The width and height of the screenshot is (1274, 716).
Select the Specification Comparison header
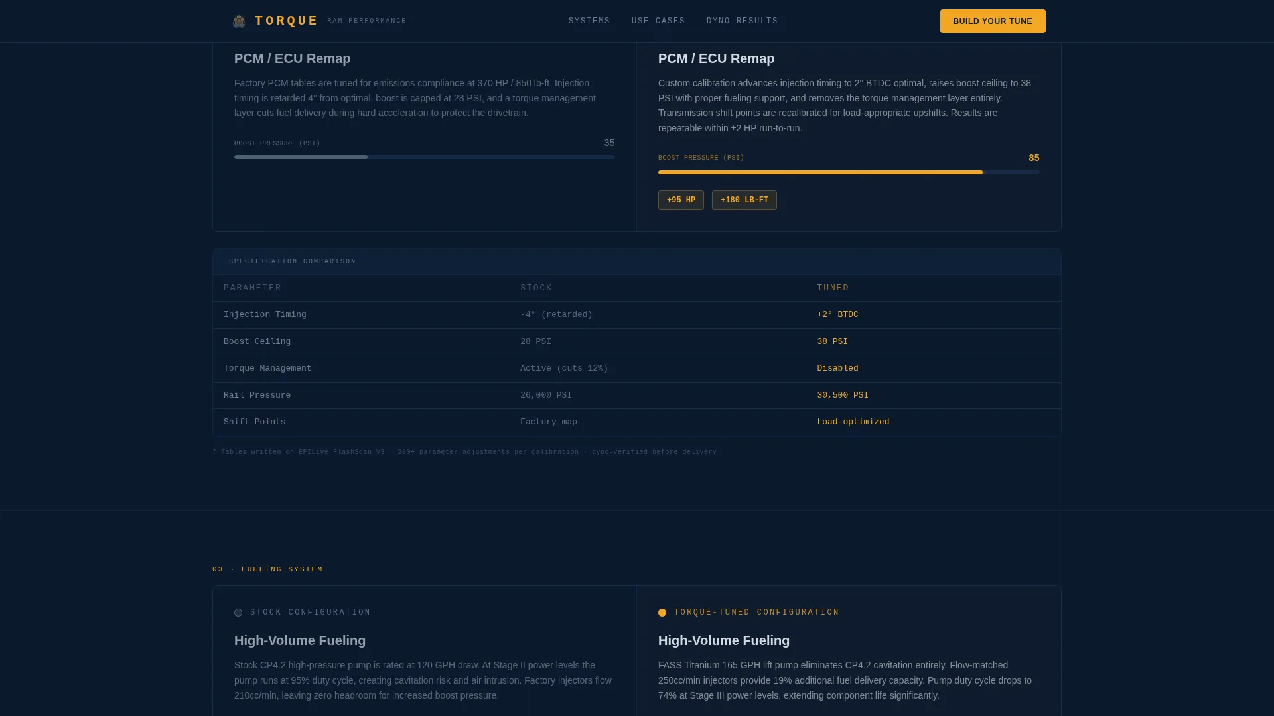point(637,261)
